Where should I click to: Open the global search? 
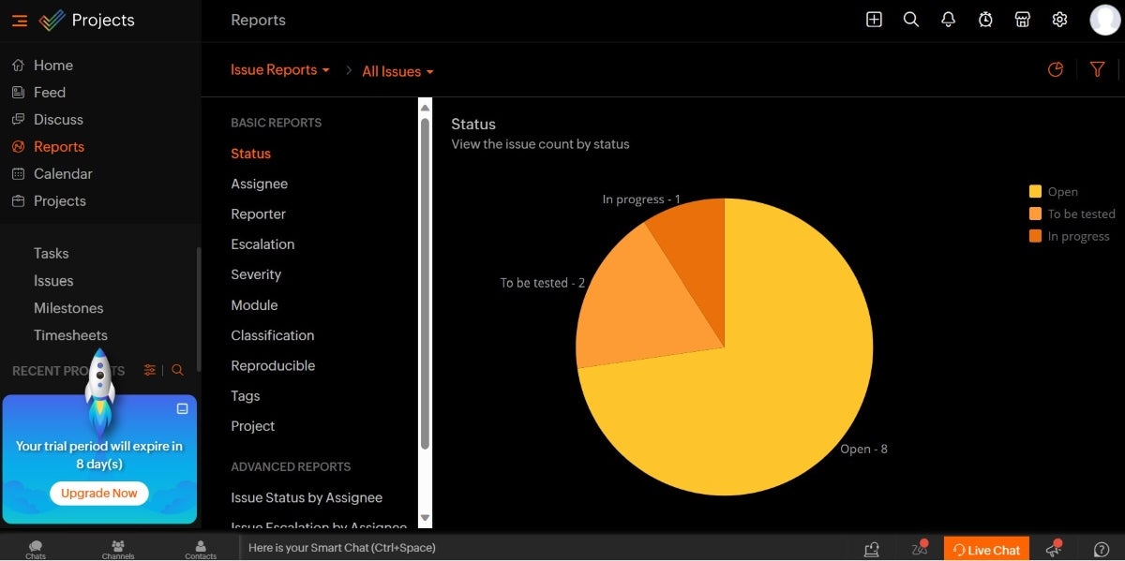pos(911,19)
